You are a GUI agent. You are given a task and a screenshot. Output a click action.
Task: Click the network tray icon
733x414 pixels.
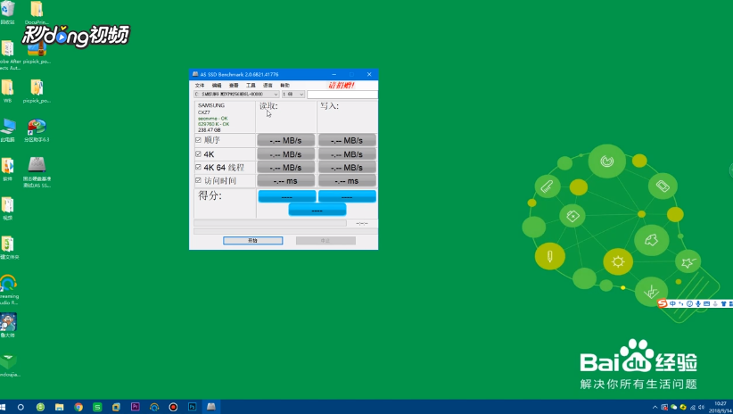point(692,408)
